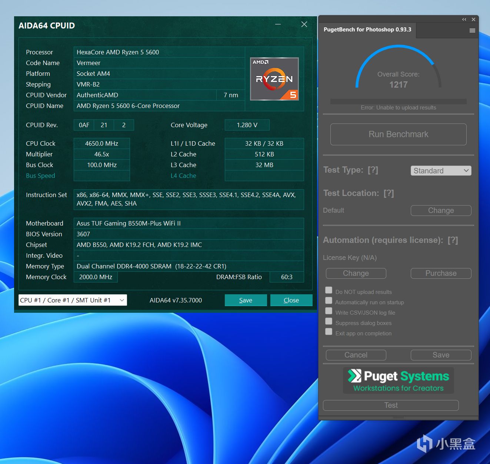Image resolution: width=490 pixels, height=464 pixels.
Task: Click the Error: Unable to upload results message
Action: (x=399, y=108)
